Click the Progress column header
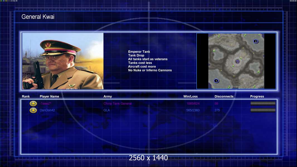297x167 pixels. (257, 97)
